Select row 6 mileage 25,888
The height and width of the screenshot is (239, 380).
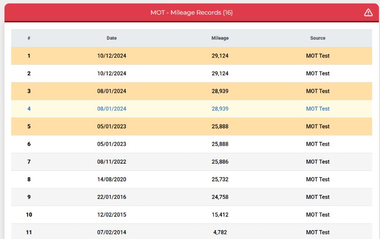pos(220,144)
